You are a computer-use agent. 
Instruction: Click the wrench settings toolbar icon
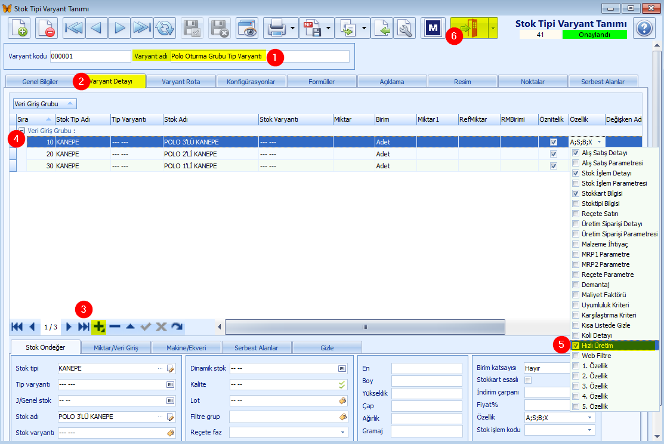(405, 29)
